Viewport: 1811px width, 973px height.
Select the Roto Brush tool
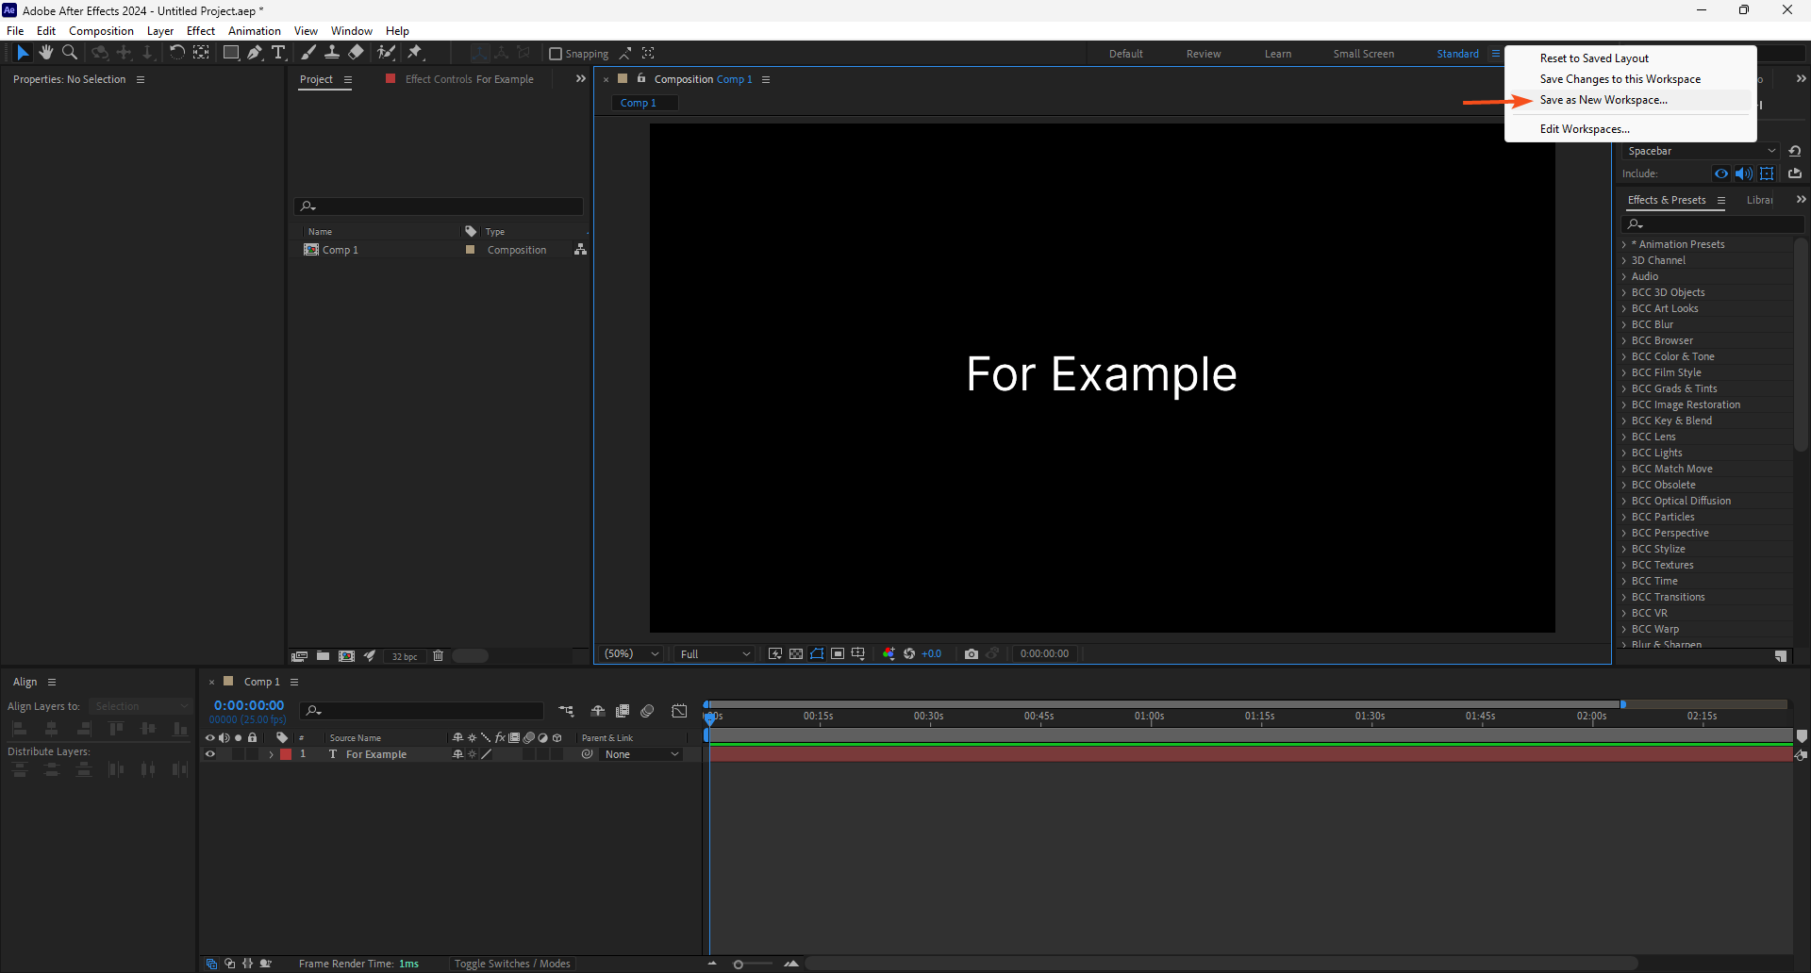[x=386, y=53]
